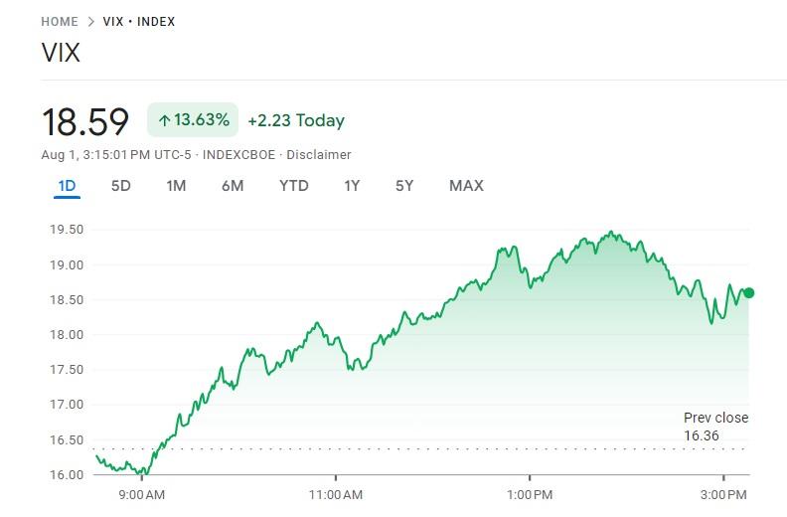Viewport: 787px width, 517px height.
Task: Click the breadcrumb chevron after HOME
Action: coord(90,21)
